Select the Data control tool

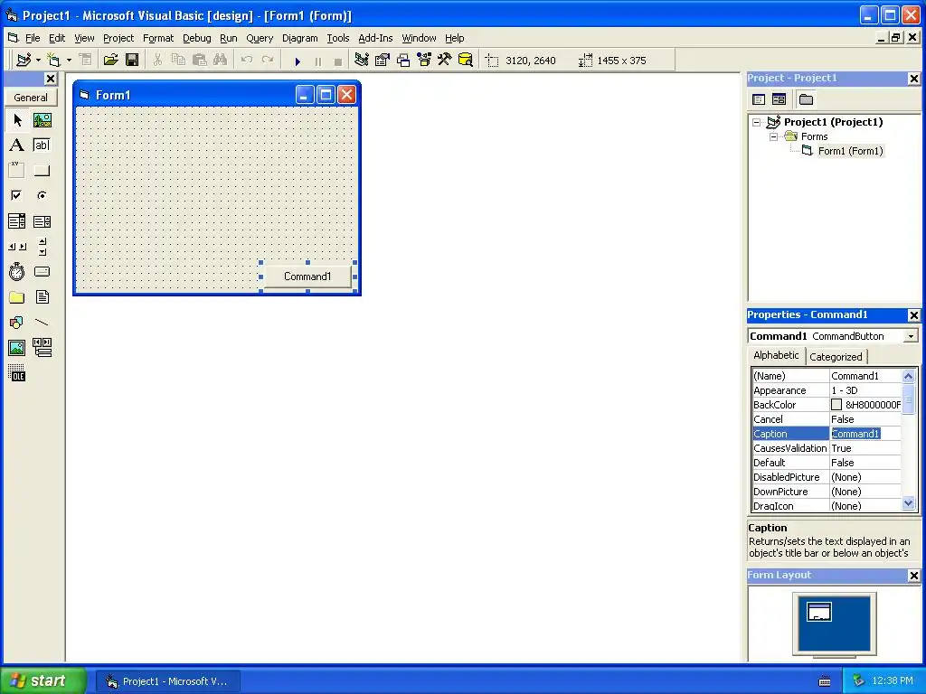click(x=42, y=348)
